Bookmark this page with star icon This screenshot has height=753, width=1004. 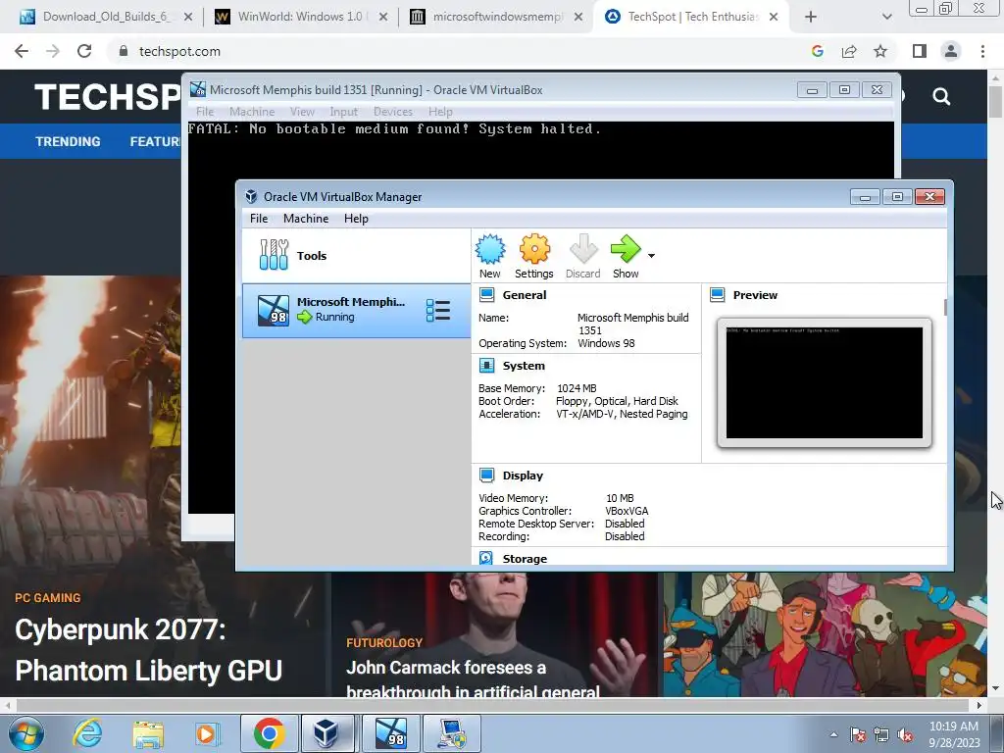click(x=880, y=51)
